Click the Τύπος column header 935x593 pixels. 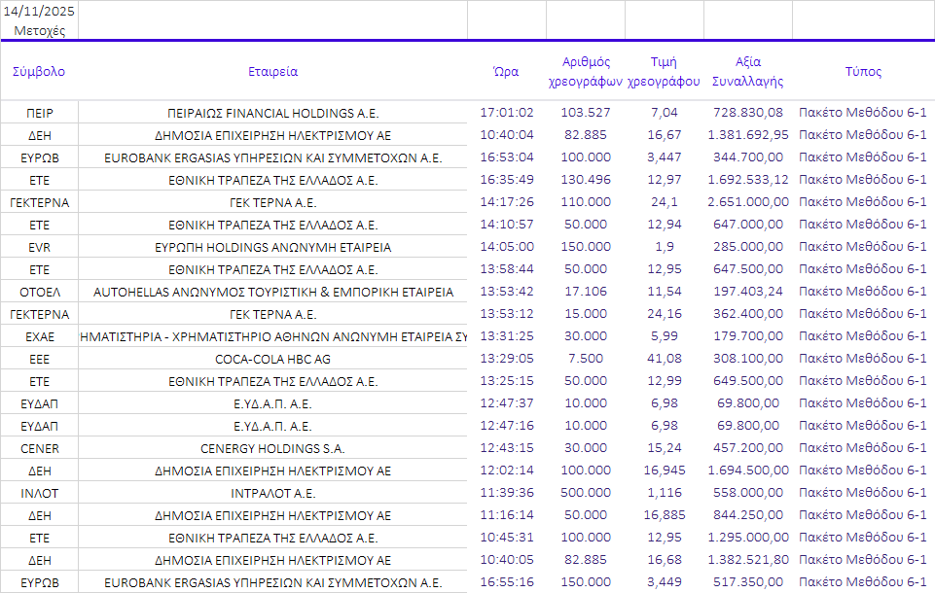click(863, 71)
